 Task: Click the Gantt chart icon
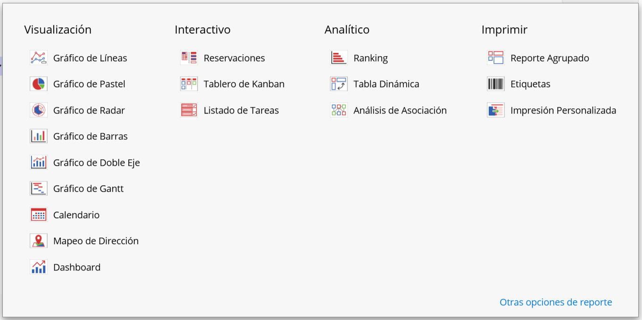[x=39, y=189]
